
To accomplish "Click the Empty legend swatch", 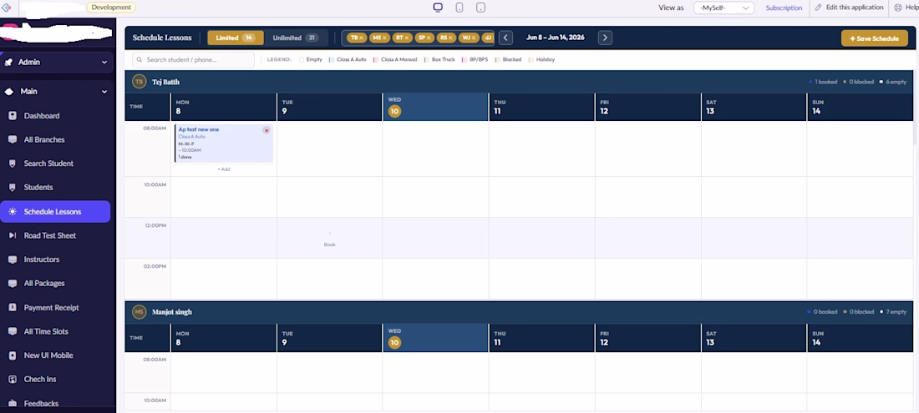I will click(x=302, y=60).
